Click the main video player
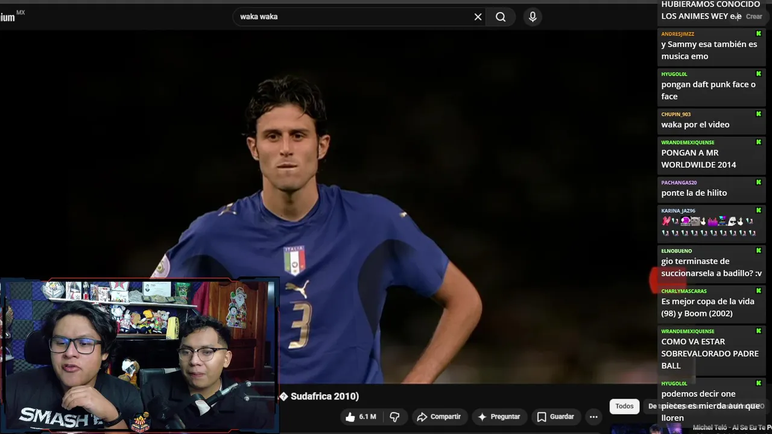772x434 pixels. point(329,208)
